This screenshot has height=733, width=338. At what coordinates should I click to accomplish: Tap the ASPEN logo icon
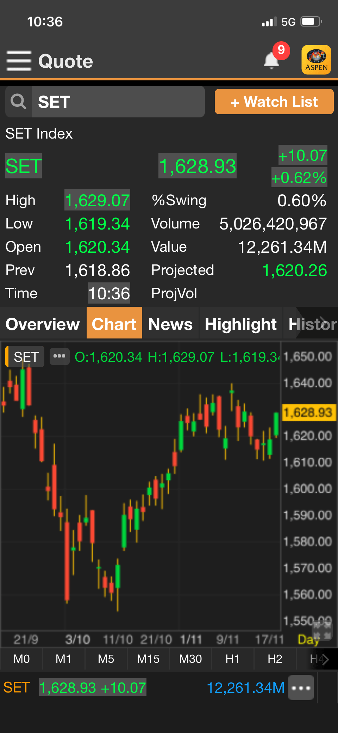tap(316, 60)
